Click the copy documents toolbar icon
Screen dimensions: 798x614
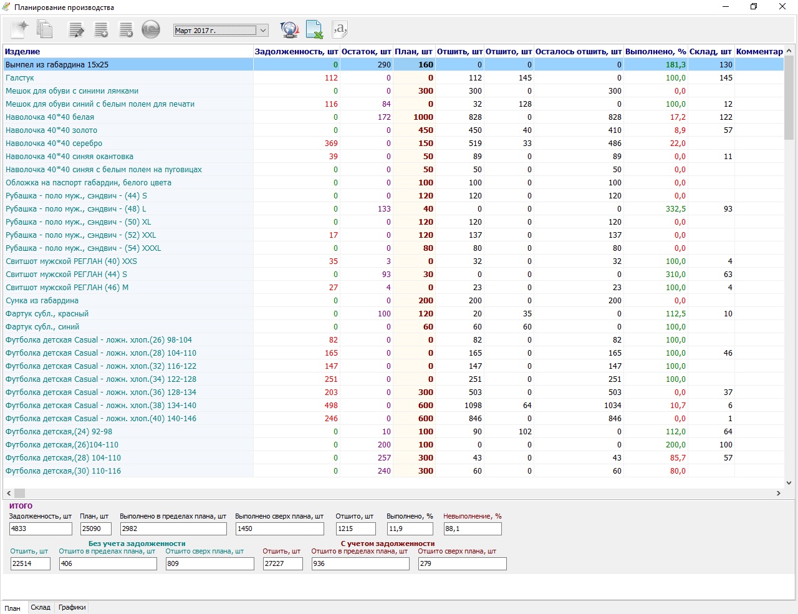(44, 29)
